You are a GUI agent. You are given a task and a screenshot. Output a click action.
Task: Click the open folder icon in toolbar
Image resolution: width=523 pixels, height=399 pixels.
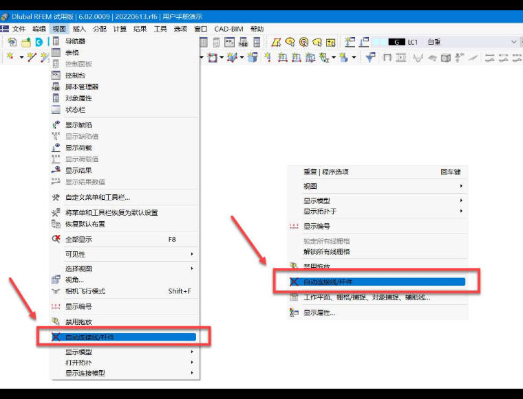[25, 43]
